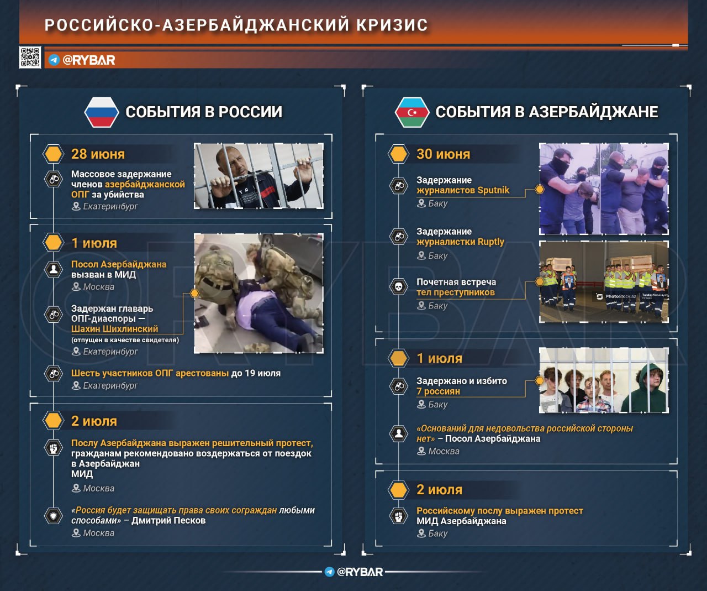Click the location pin beside Баку under тел преступников
The height and width of the screenshot is (591, 707).
coord(421,305)
